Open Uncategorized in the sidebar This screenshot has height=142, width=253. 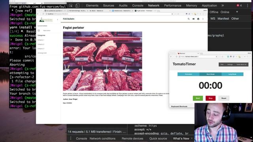point(42,53)
